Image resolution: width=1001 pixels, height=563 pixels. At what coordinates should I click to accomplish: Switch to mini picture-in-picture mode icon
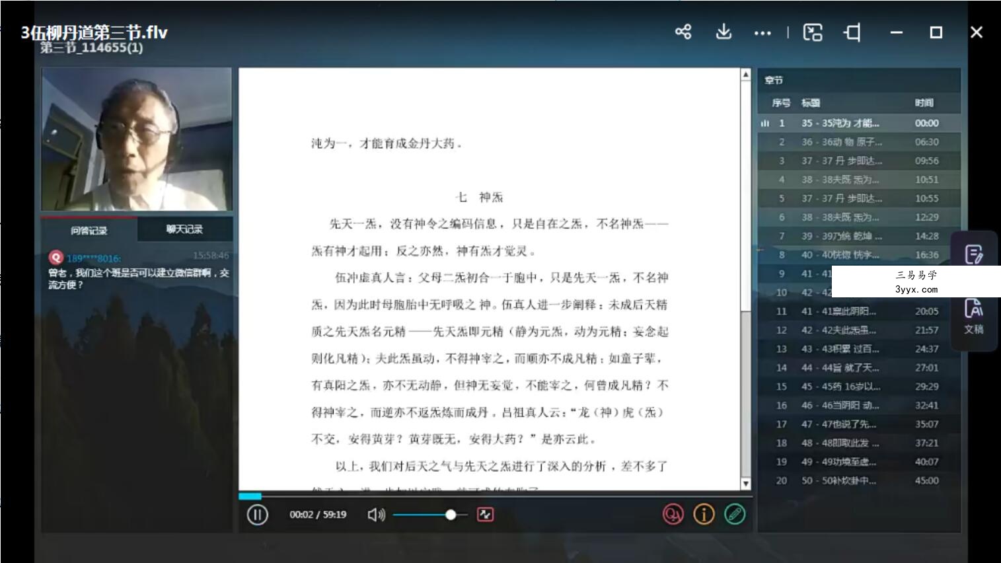pos(813,32)
